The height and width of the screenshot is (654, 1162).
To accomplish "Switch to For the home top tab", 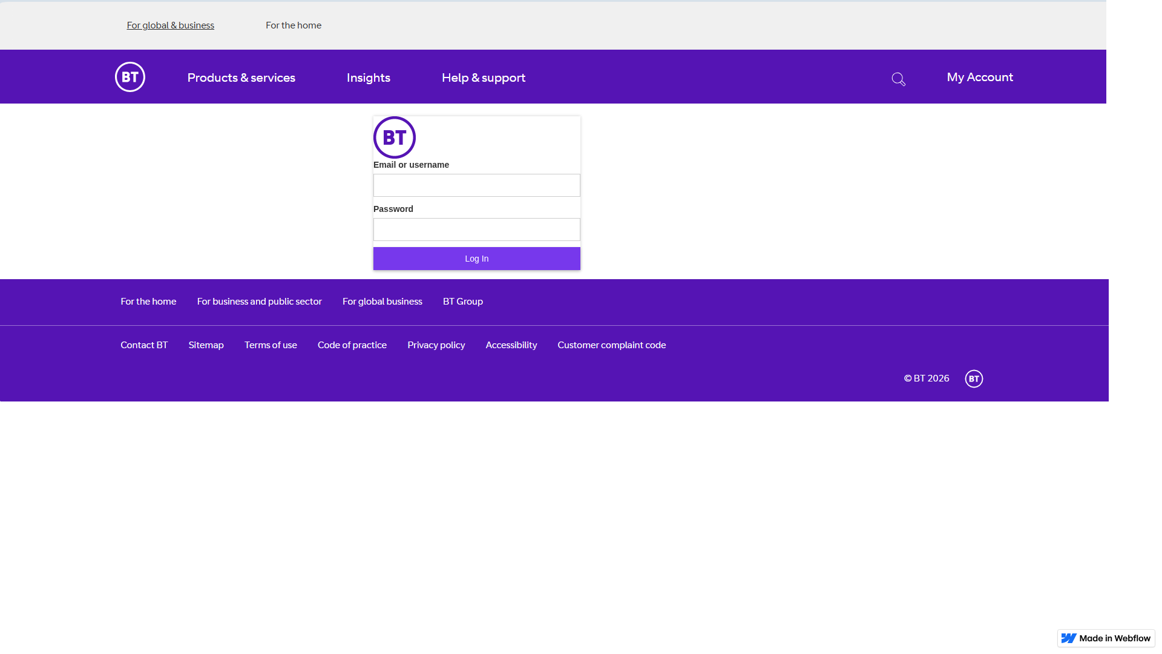I will (294, 25).
